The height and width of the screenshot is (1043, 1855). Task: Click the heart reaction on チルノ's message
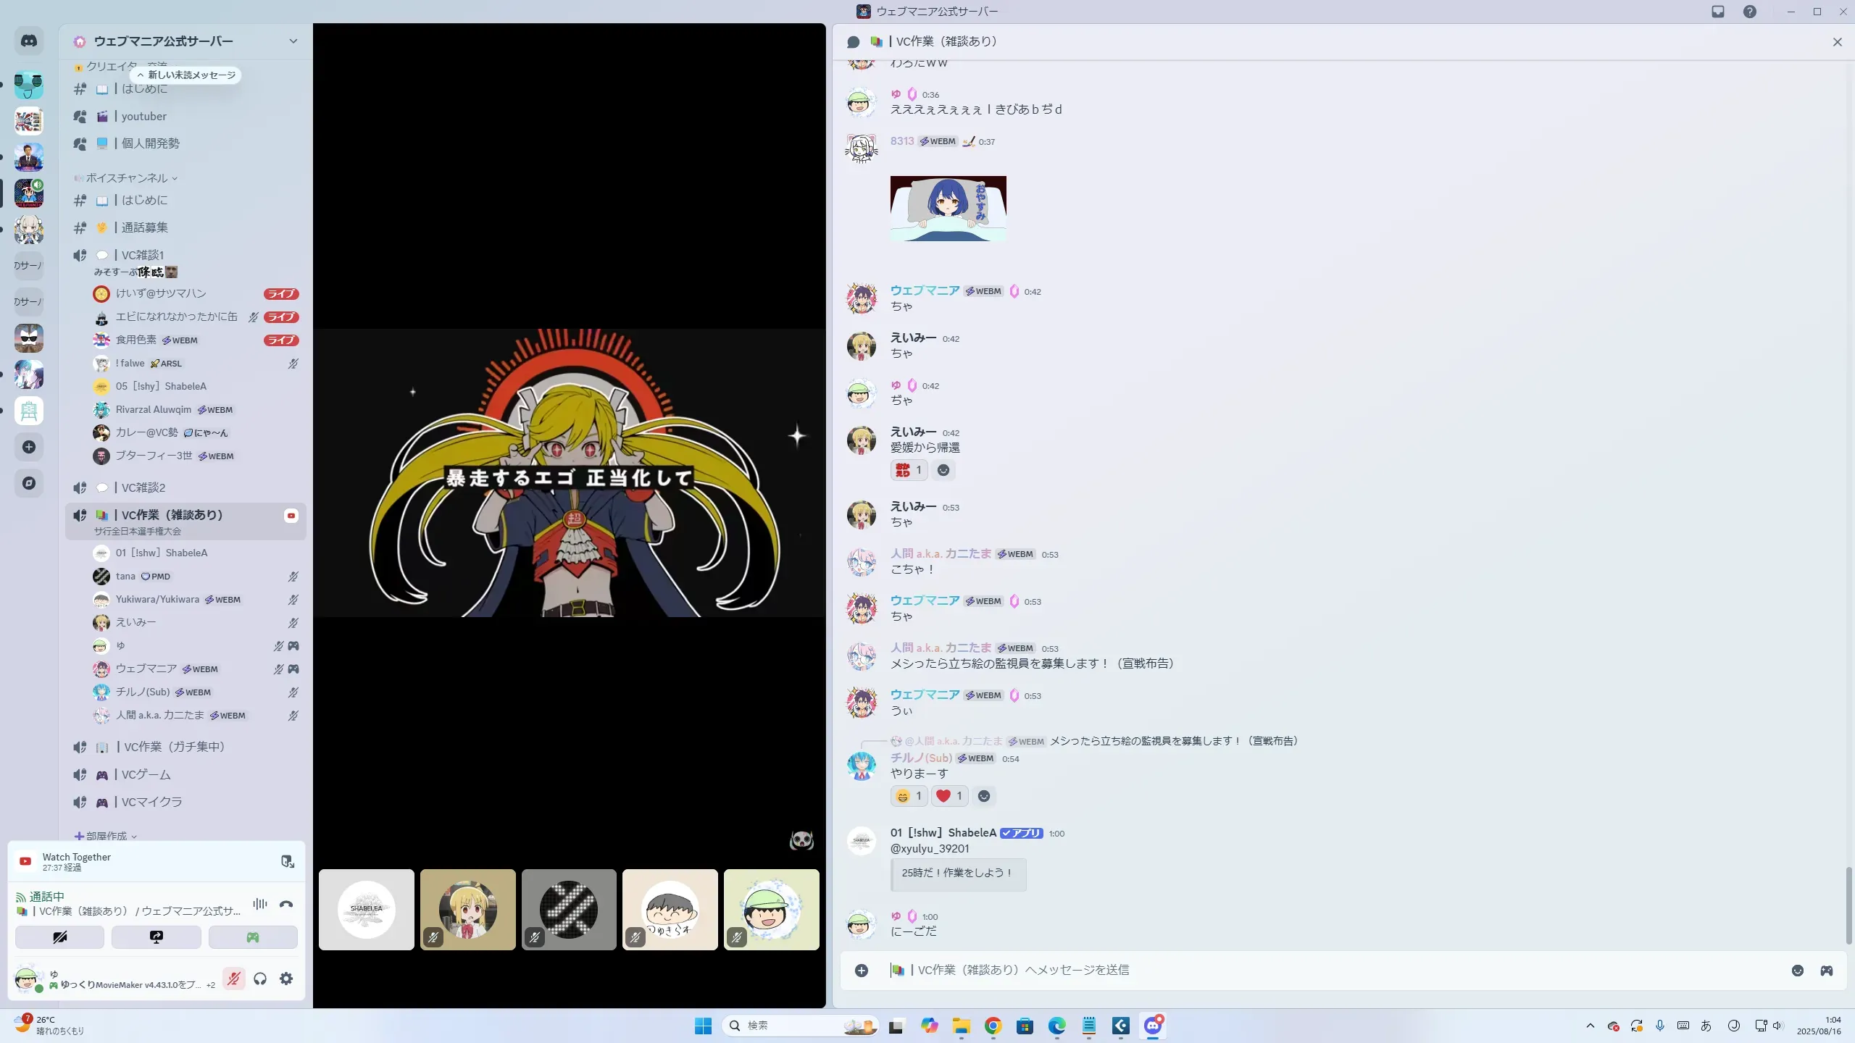[949, 796]
